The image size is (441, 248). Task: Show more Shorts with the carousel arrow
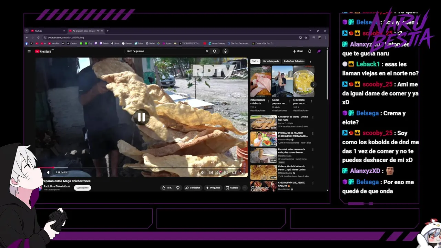[313, 84]
